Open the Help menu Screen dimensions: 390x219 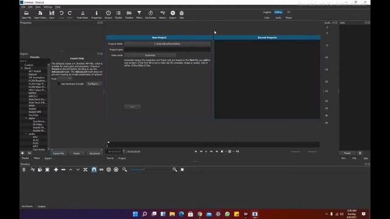[58, 7]
